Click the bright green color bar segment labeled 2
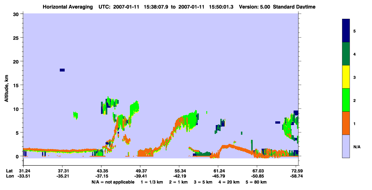 point(346,100)
